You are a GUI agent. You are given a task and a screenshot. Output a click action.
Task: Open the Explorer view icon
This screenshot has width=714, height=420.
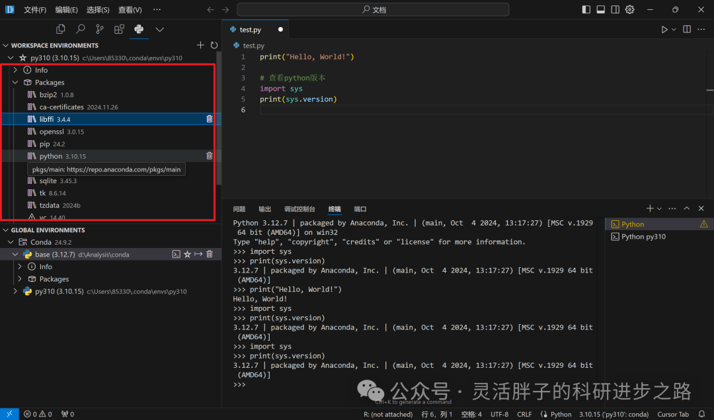pyautogui.click(x=61, y=29)
